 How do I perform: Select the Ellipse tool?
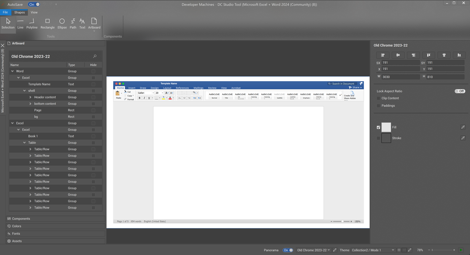[x=62, y=23]
